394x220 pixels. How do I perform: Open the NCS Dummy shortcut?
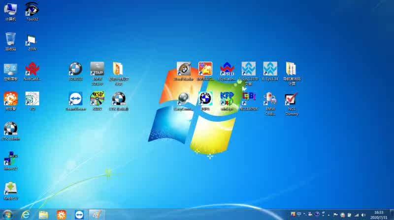(x=292, y=104)
